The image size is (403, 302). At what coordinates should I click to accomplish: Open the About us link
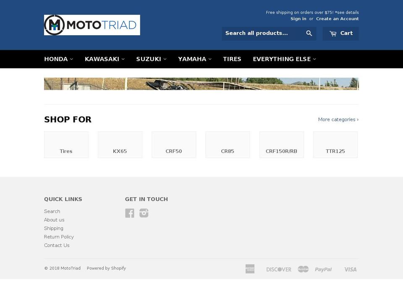[54, 220]
